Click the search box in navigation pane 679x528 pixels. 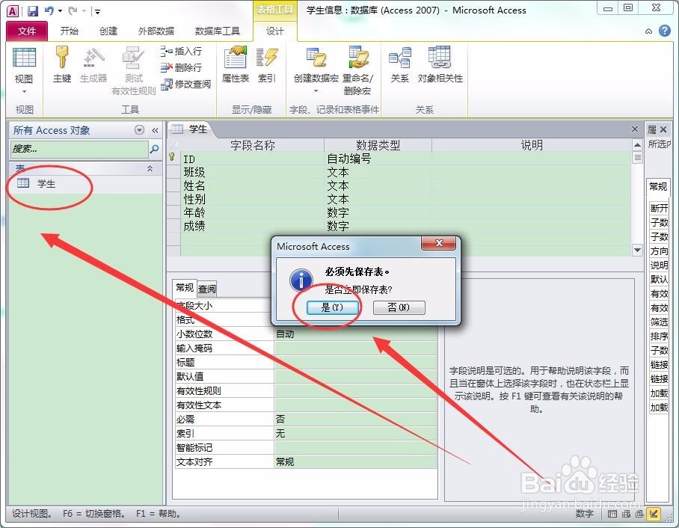tap(79, 149)
